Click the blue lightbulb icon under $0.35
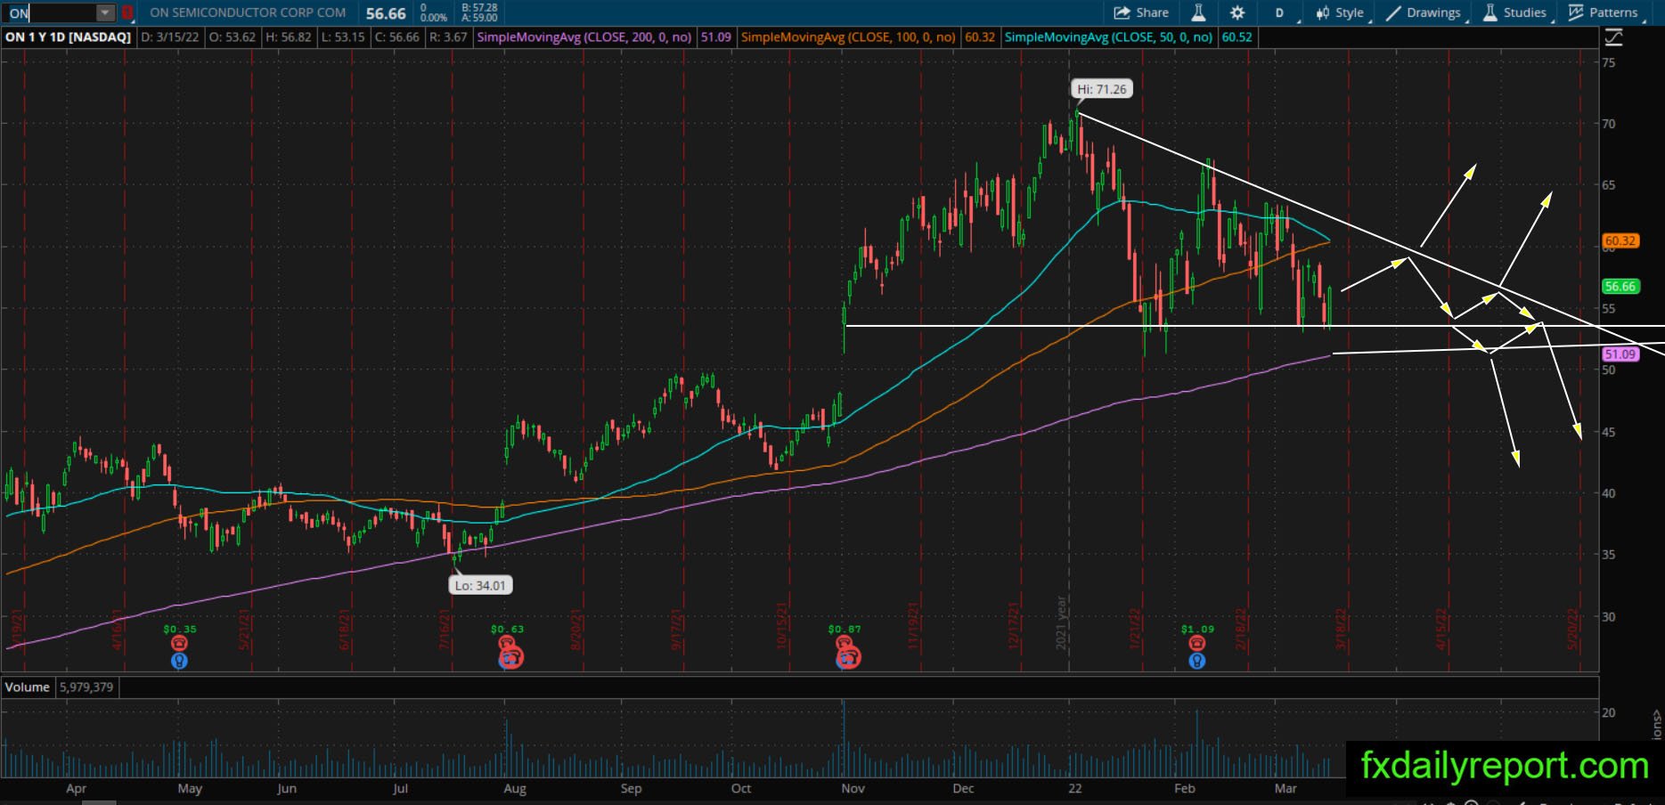The image size is (1665, 805). pyautogui.click(x=179, y=661)
